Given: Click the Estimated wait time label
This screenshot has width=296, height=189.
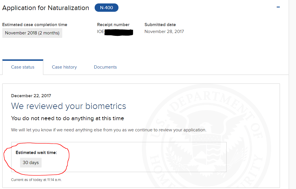Looking at the screenshot, I should pos(36,153).
